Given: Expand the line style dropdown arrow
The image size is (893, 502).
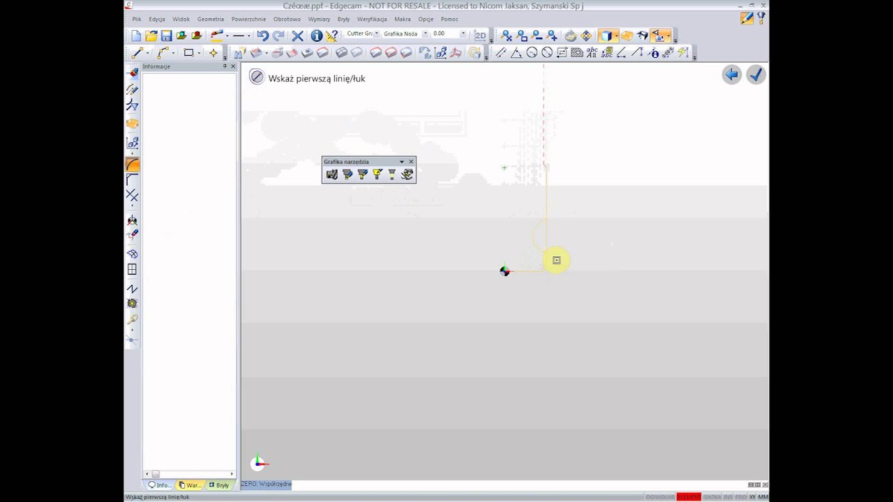Looking at the screenshot, I should click(249, 36).
